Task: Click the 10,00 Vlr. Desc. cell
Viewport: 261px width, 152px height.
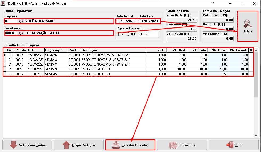Action: coord(218,69)
